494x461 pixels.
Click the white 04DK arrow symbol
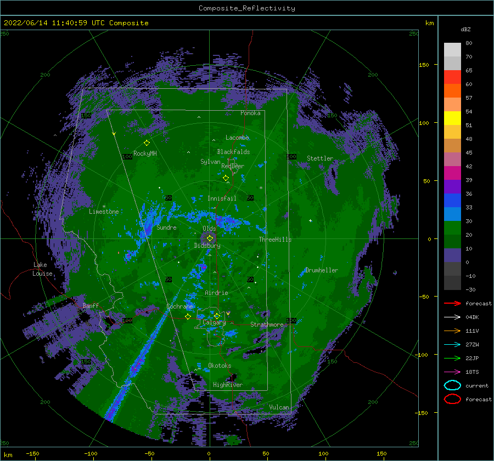pyautogui.click(x=452, y=317)
